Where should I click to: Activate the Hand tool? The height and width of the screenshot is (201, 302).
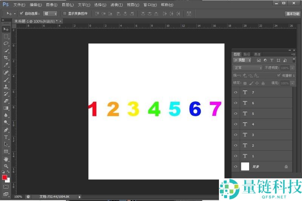[6, 159]
